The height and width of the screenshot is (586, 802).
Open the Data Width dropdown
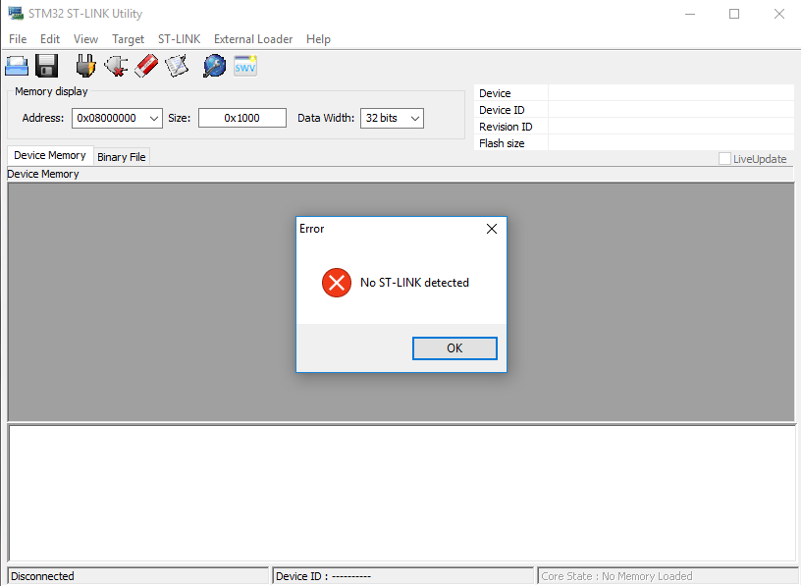[x=415, y=118]
